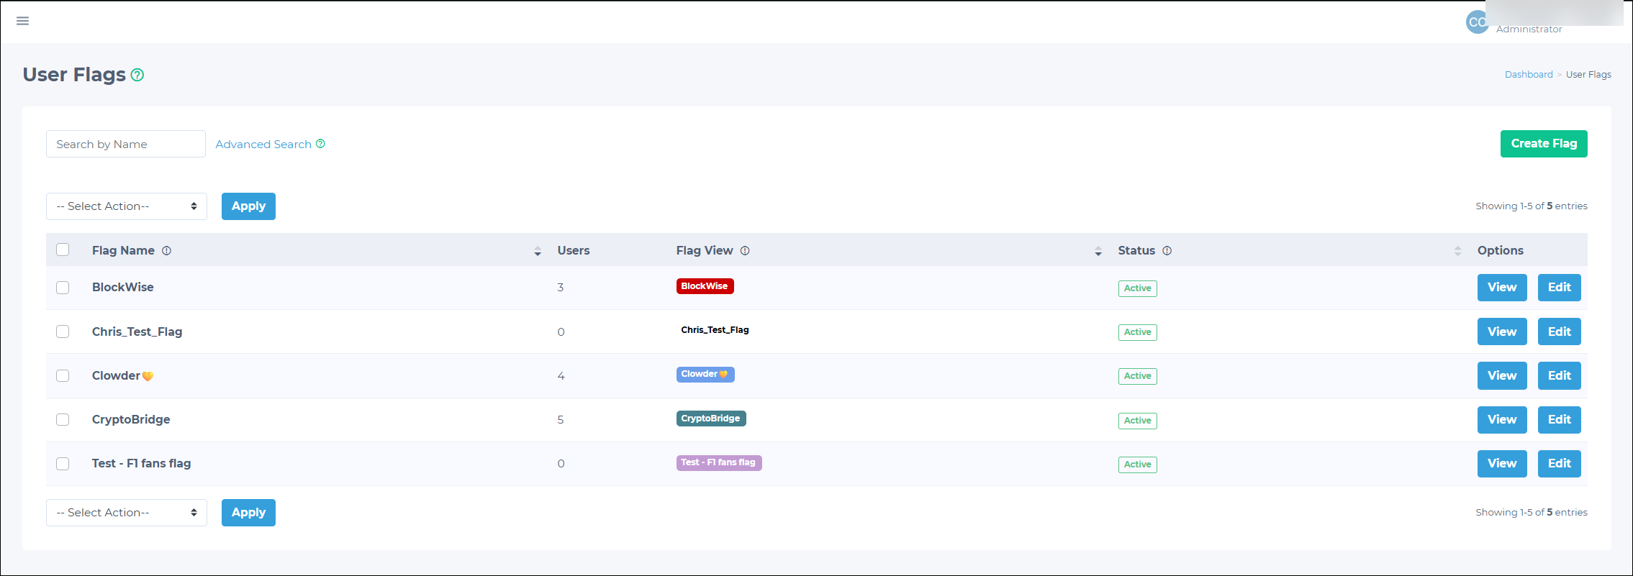
Task: Edit the Clowder flag
Action: click(1560, 375)
